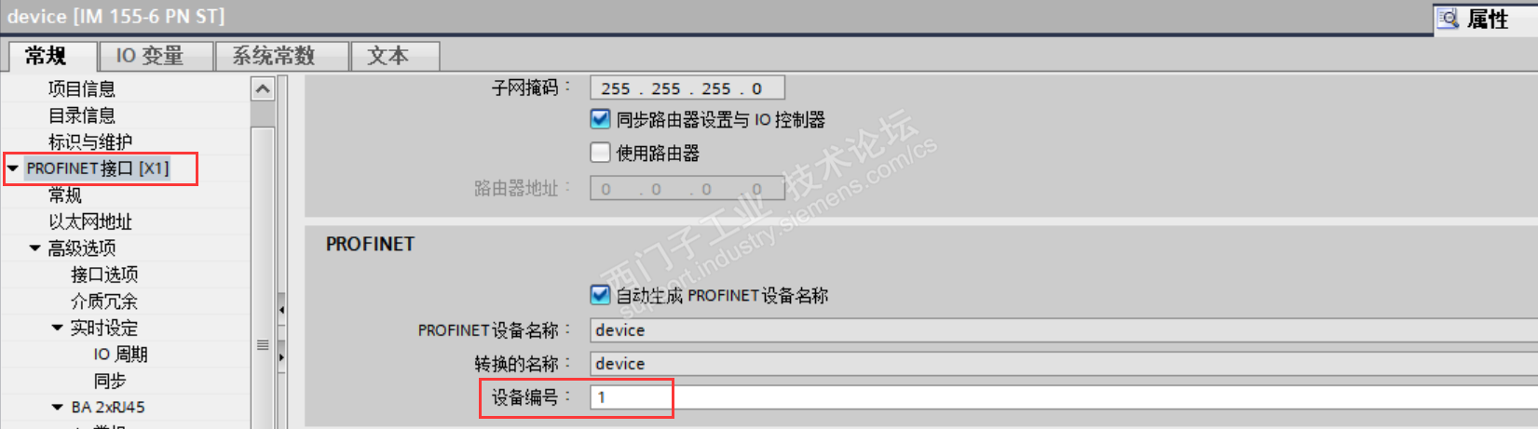Open IO 周期 settings item

point(120,355)
